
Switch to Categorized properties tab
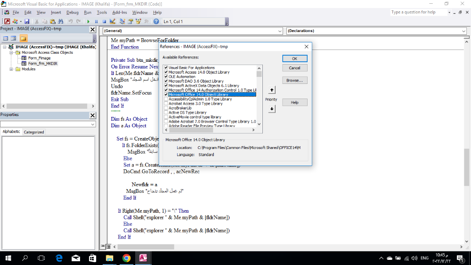(x=33, y=132)
